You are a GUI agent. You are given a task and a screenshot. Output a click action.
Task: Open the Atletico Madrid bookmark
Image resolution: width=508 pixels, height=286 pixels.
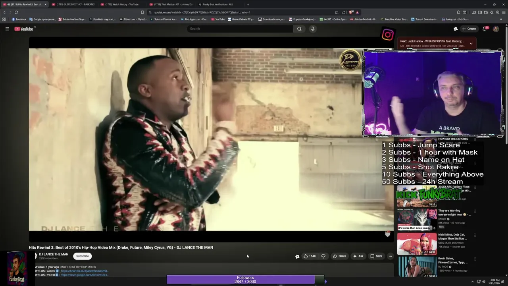(x=363, y=19)
